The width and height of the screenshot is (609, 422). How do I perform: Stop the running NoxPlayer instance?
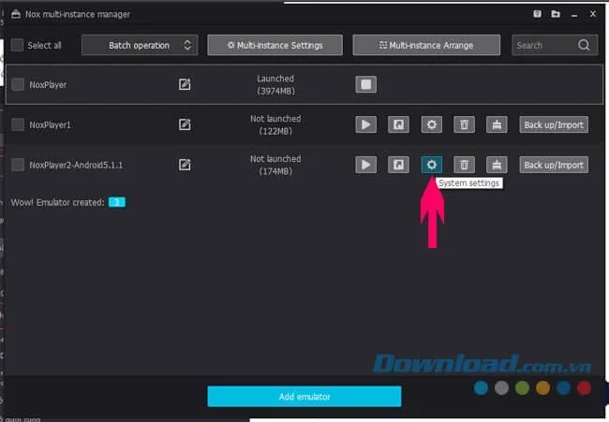click(365, 84)
